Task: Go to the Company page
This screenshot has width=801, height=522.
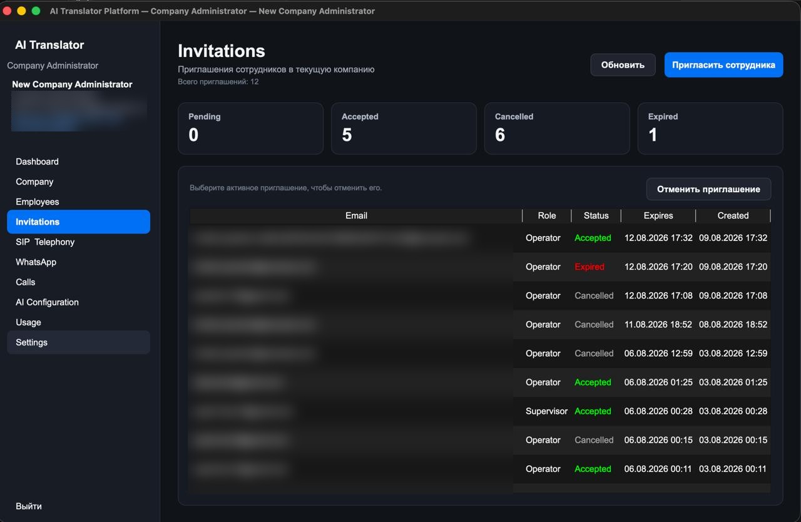Action: pos(78,182)
